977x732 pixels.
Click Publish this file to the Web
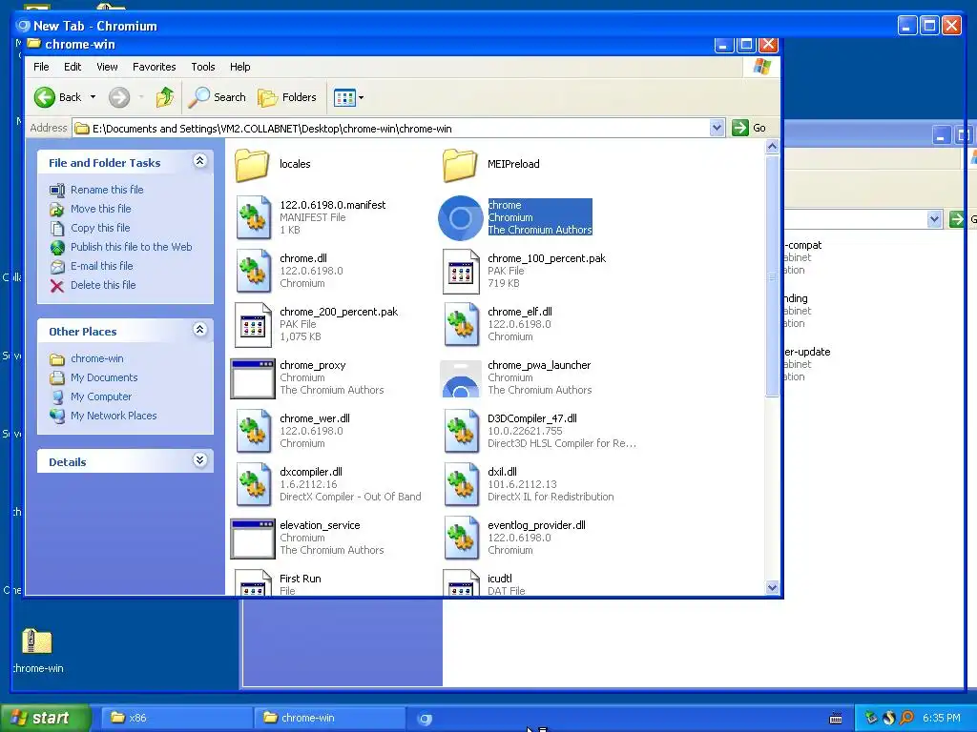[131, 247]
